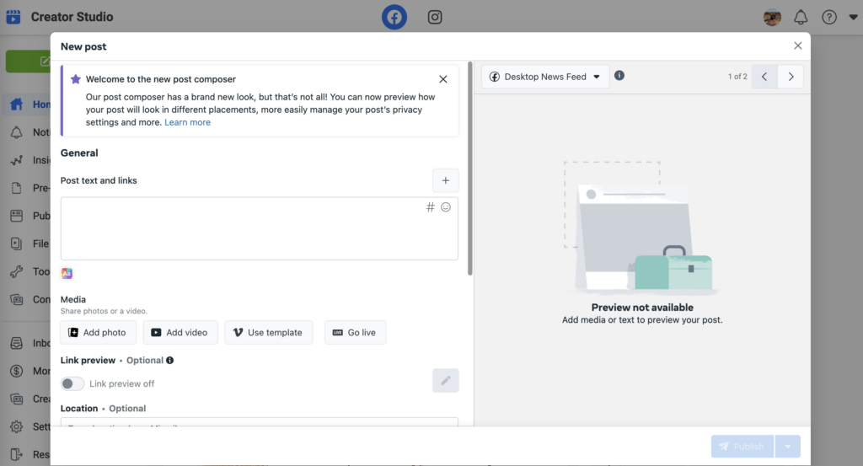Switch to the Facebook platform icon

click(394, 17)
